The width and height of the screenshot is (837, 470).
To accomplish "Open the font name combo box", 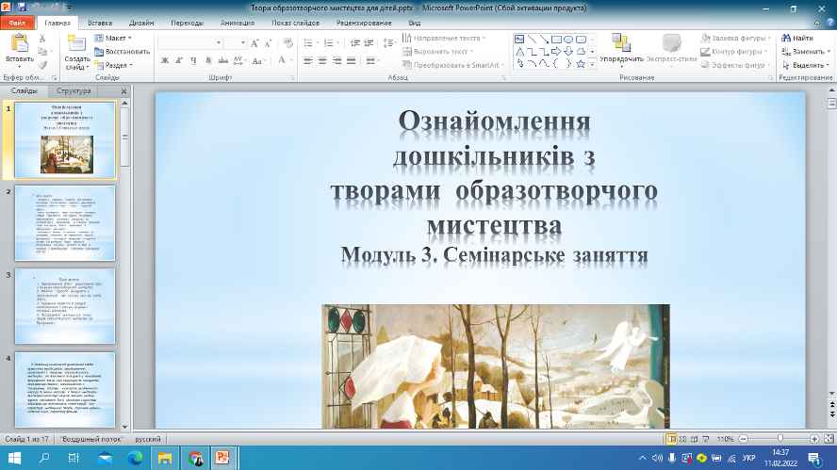I will point(189,43).
